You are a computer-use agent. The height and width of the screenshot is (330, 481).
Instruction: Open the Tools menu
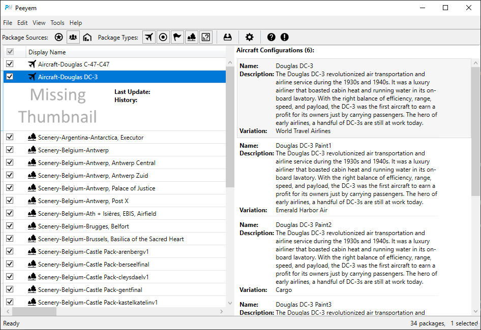57,23
